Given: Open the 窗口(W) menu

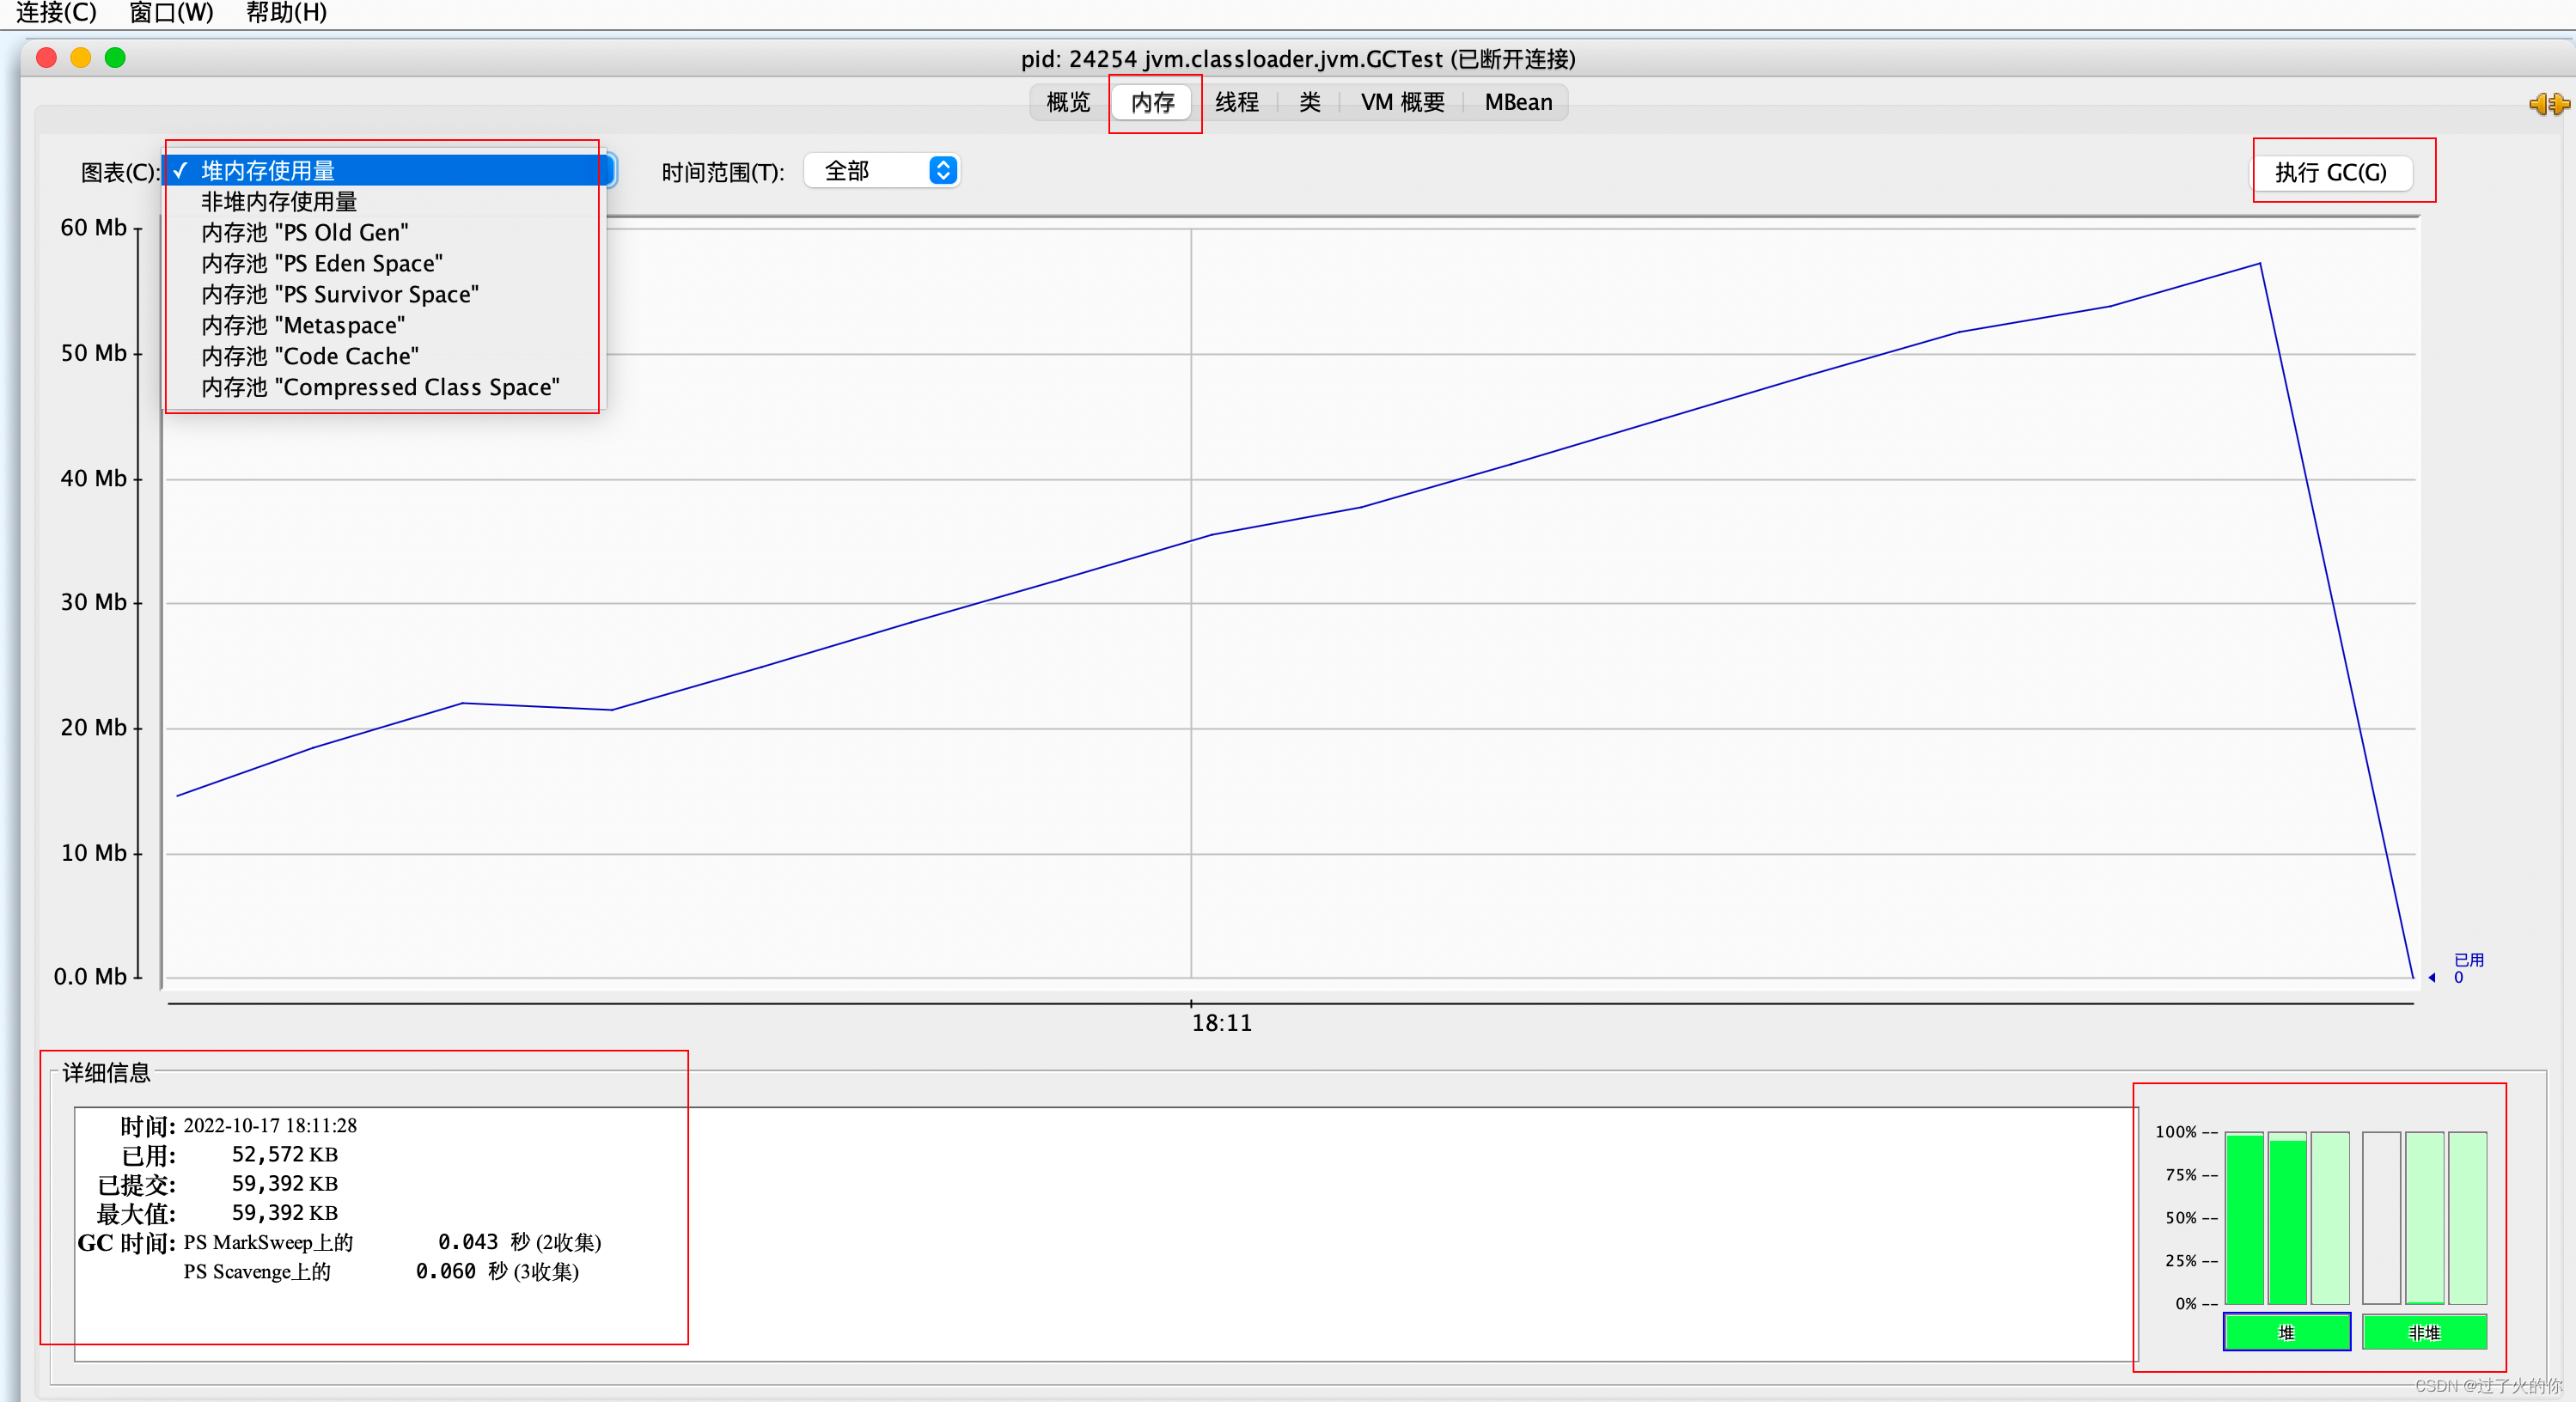Looking at the screenshot, I should (x=171, y=12).
